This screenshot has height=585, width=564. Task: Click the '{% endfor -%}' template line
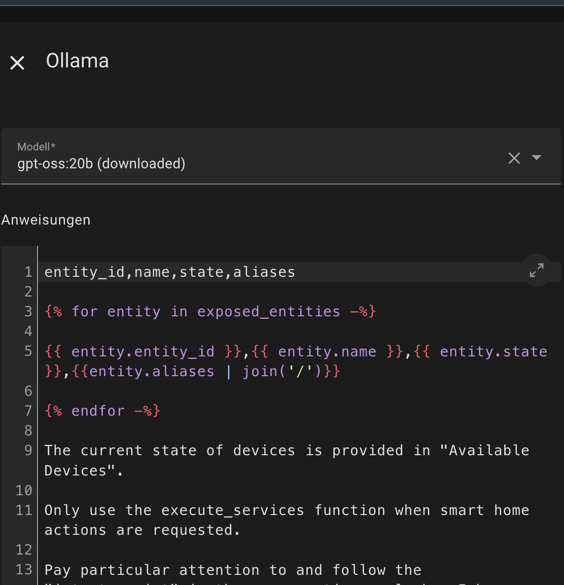coord(102,411)
